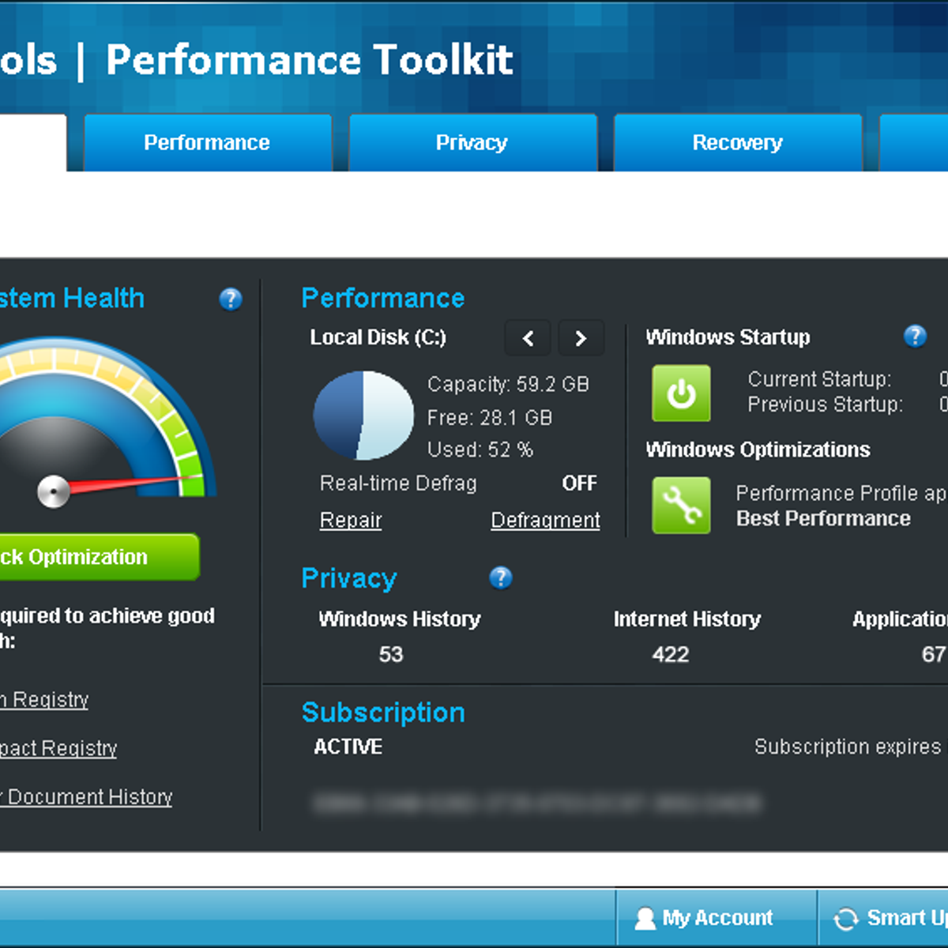Click the disk usage pie chart
948x948 pixels.
(363, 416)
